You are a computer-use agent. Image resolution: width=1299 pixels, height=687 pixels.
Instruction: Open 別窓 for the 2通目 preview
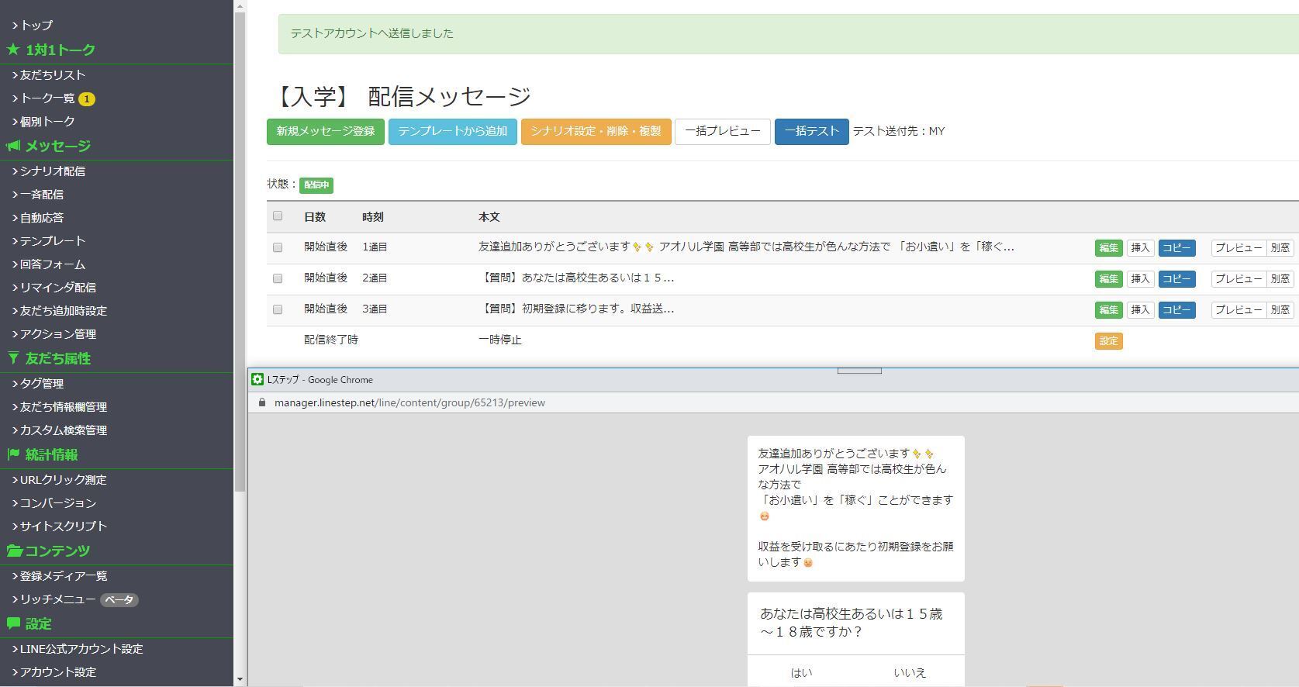click(x=1280, y=279)
